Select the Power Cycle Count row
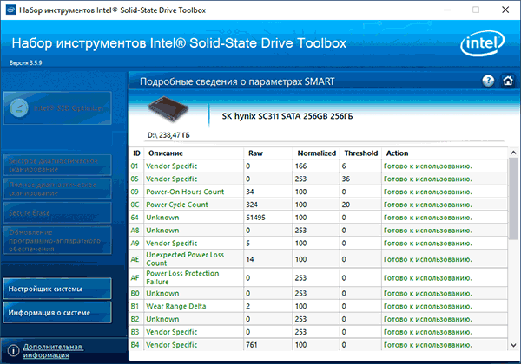The width and height of the screenshot is (521, 364). (319, 205)
